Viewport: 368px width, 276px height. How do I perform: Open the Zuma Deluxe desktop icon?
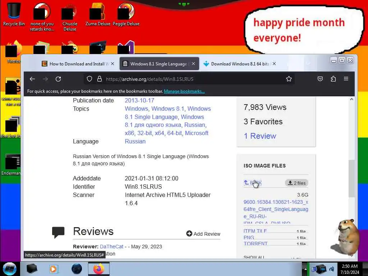(x=98, y=14)
